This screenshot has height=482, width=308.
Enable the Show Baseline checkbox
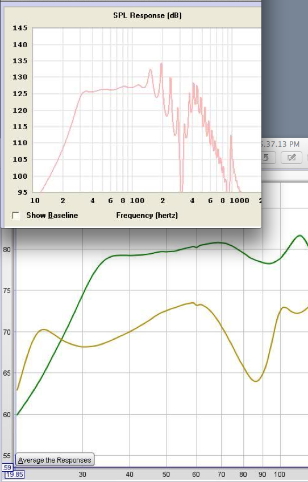tap(16, 216)
